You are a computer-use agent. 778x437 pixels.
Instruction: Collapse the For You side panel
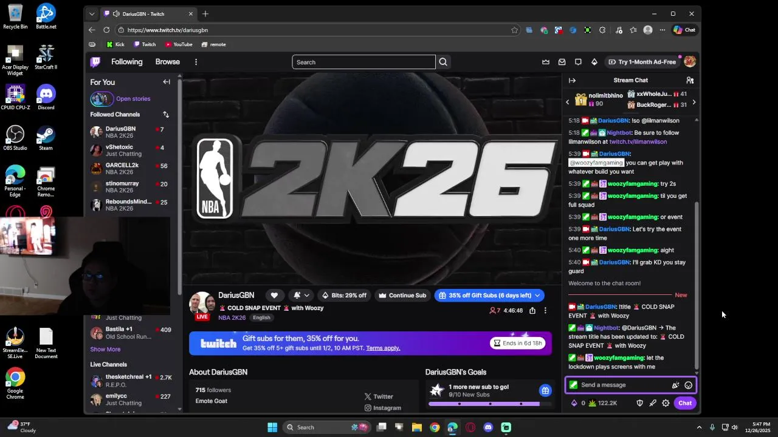(167, 82)
